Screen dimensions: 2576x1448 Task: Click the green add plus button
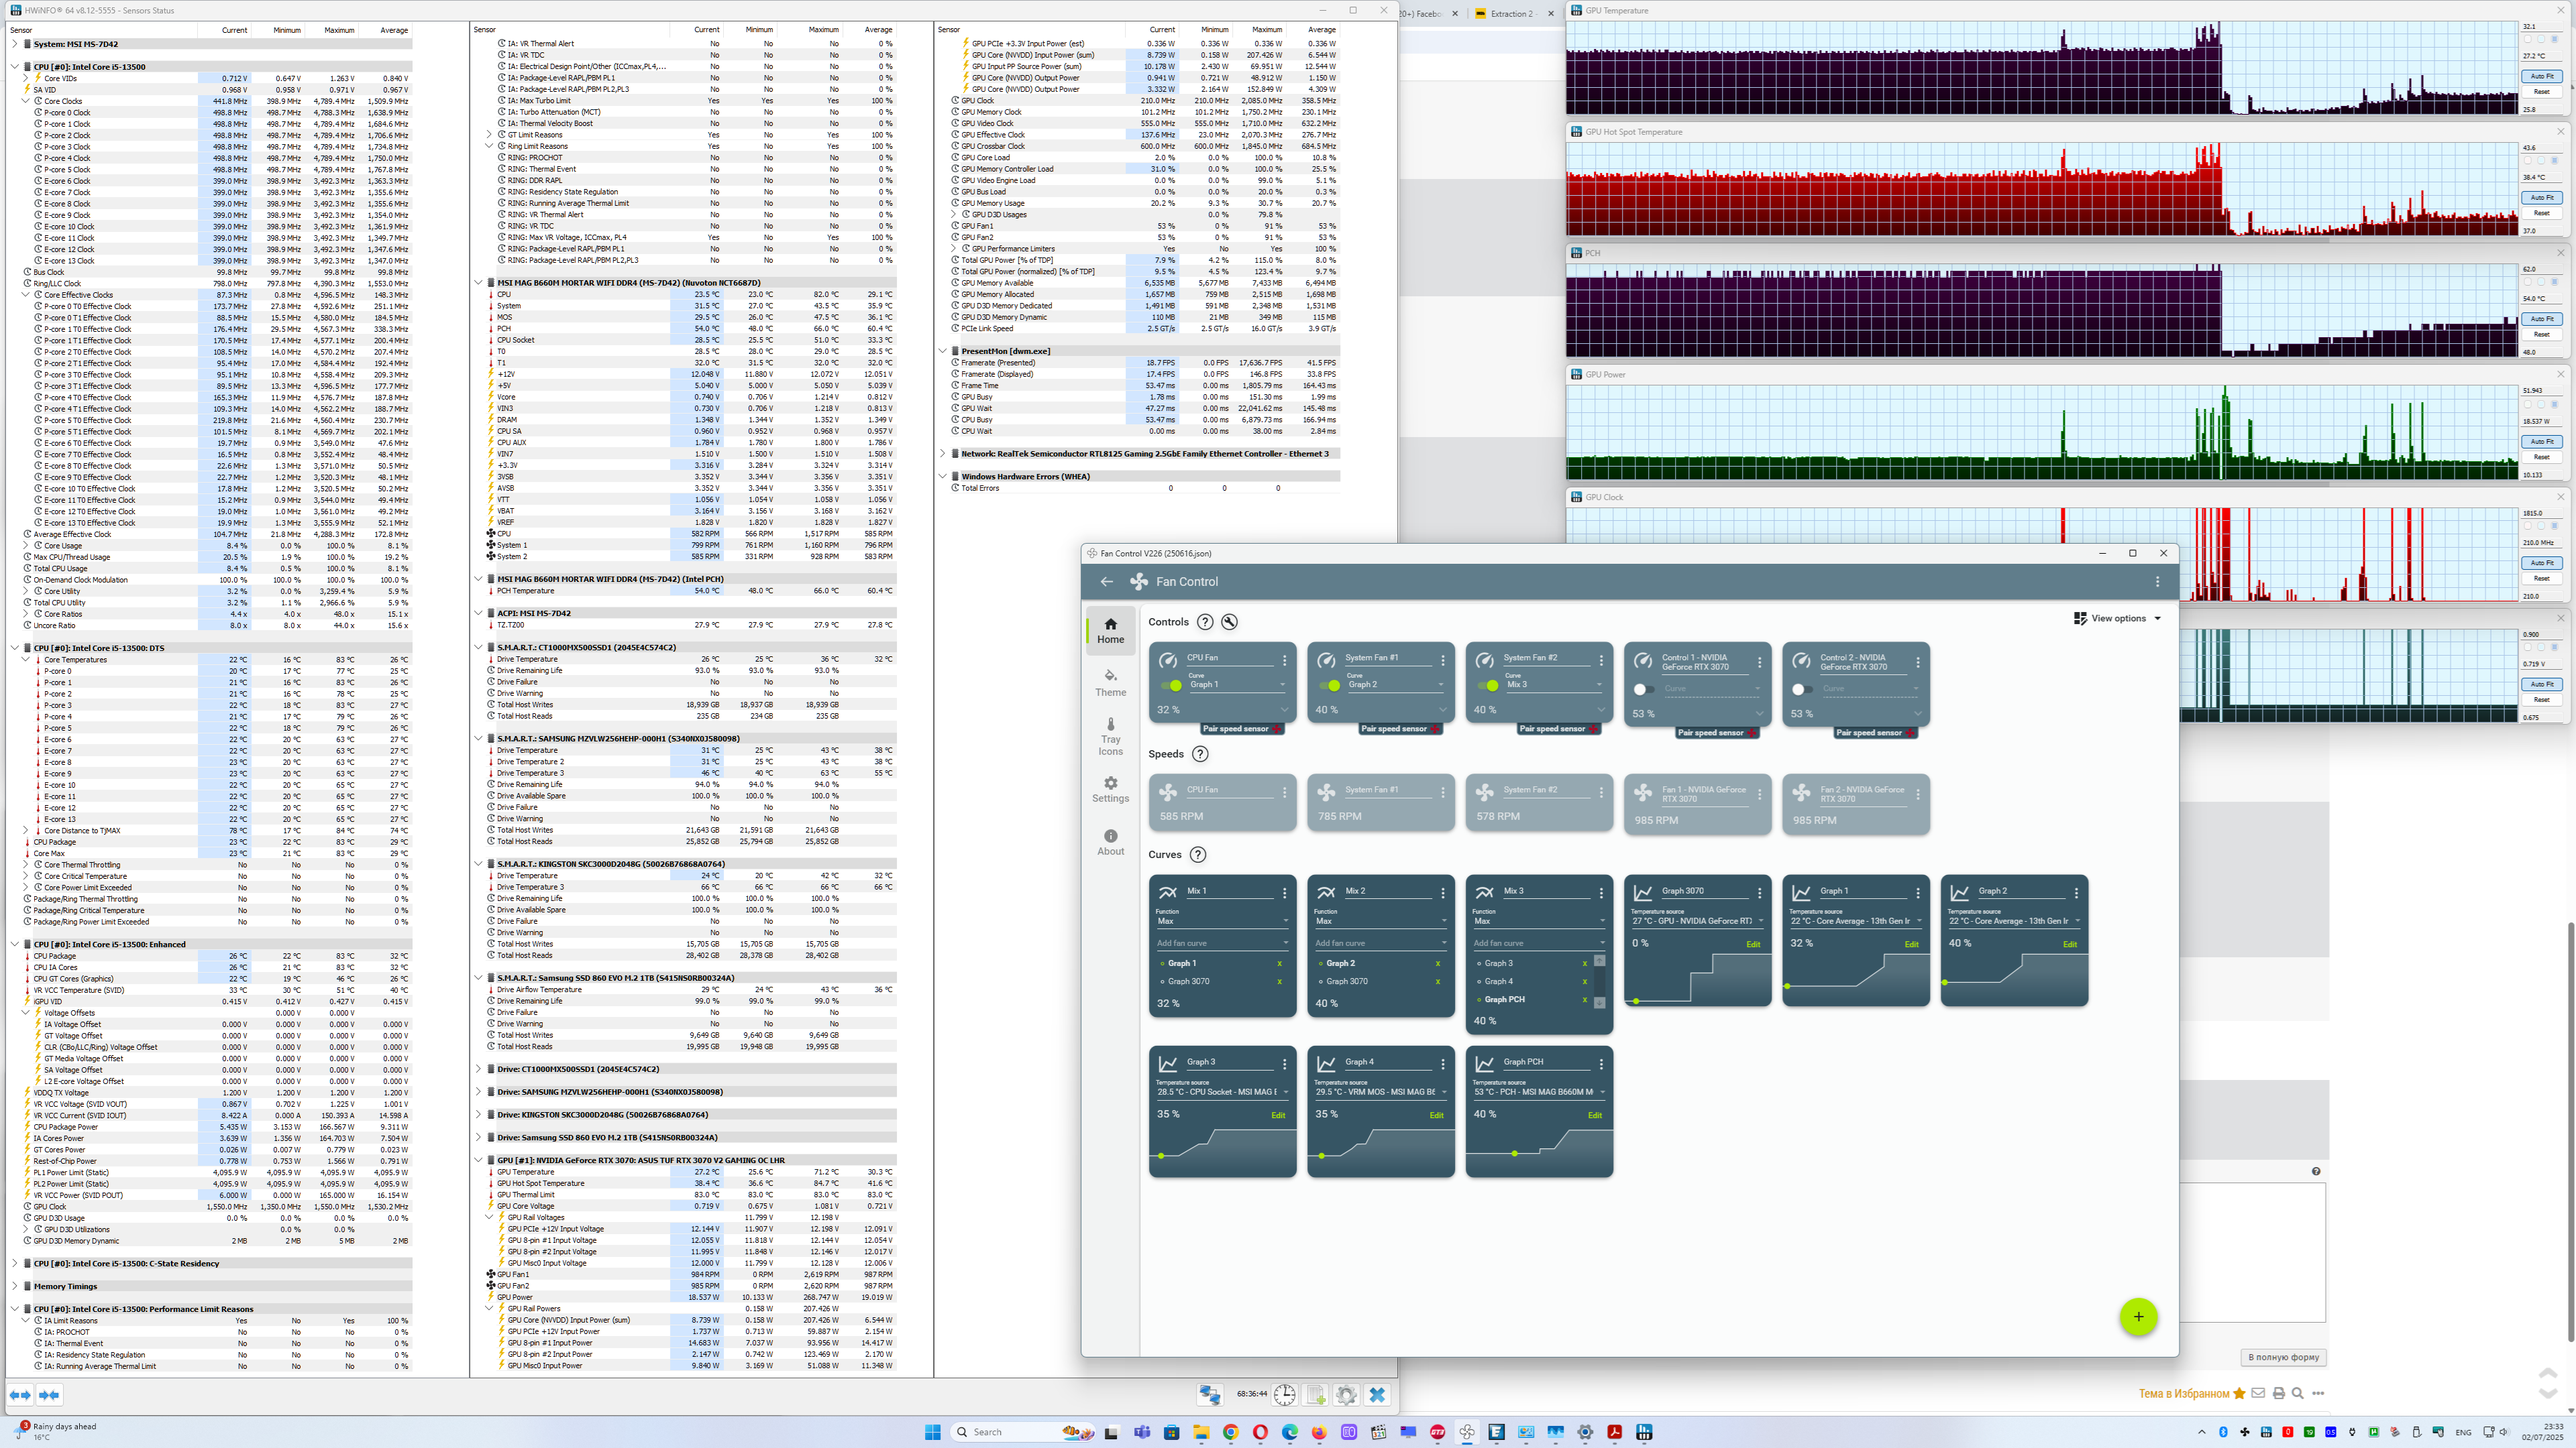point(2138,1317)
